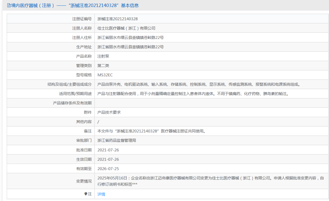
Task: Select the date in the 批准日期 row
Action: [108, 150]
